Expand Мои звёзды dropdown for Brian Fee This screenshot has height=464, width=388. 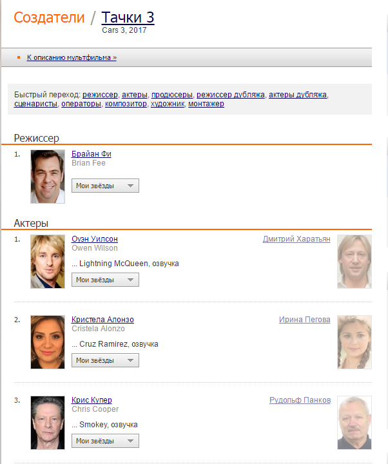(x=105, y=186)
